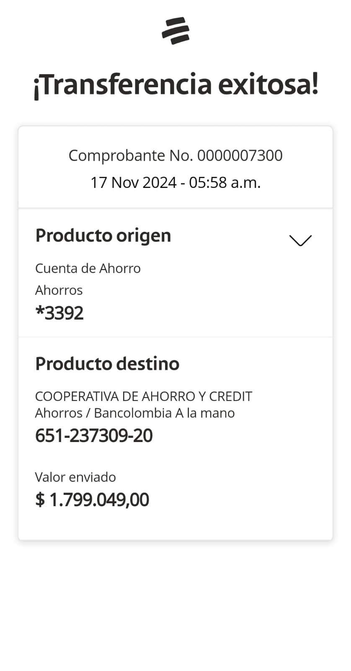
Task: Click the Ahorros / text in destination details
Action: point(62,413)
